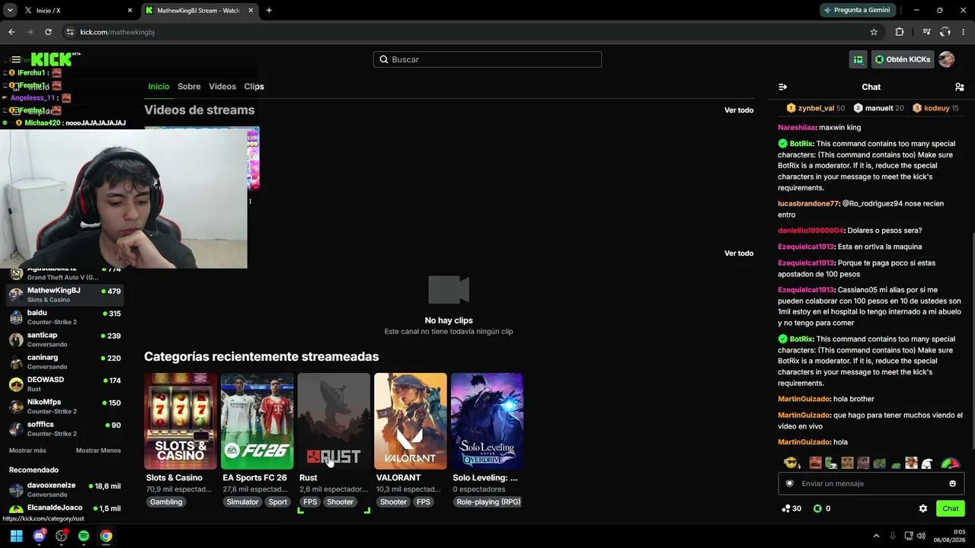975x548 pixels.
Task: Open the Chrome tab search dropdown
Action: (10, 11)
